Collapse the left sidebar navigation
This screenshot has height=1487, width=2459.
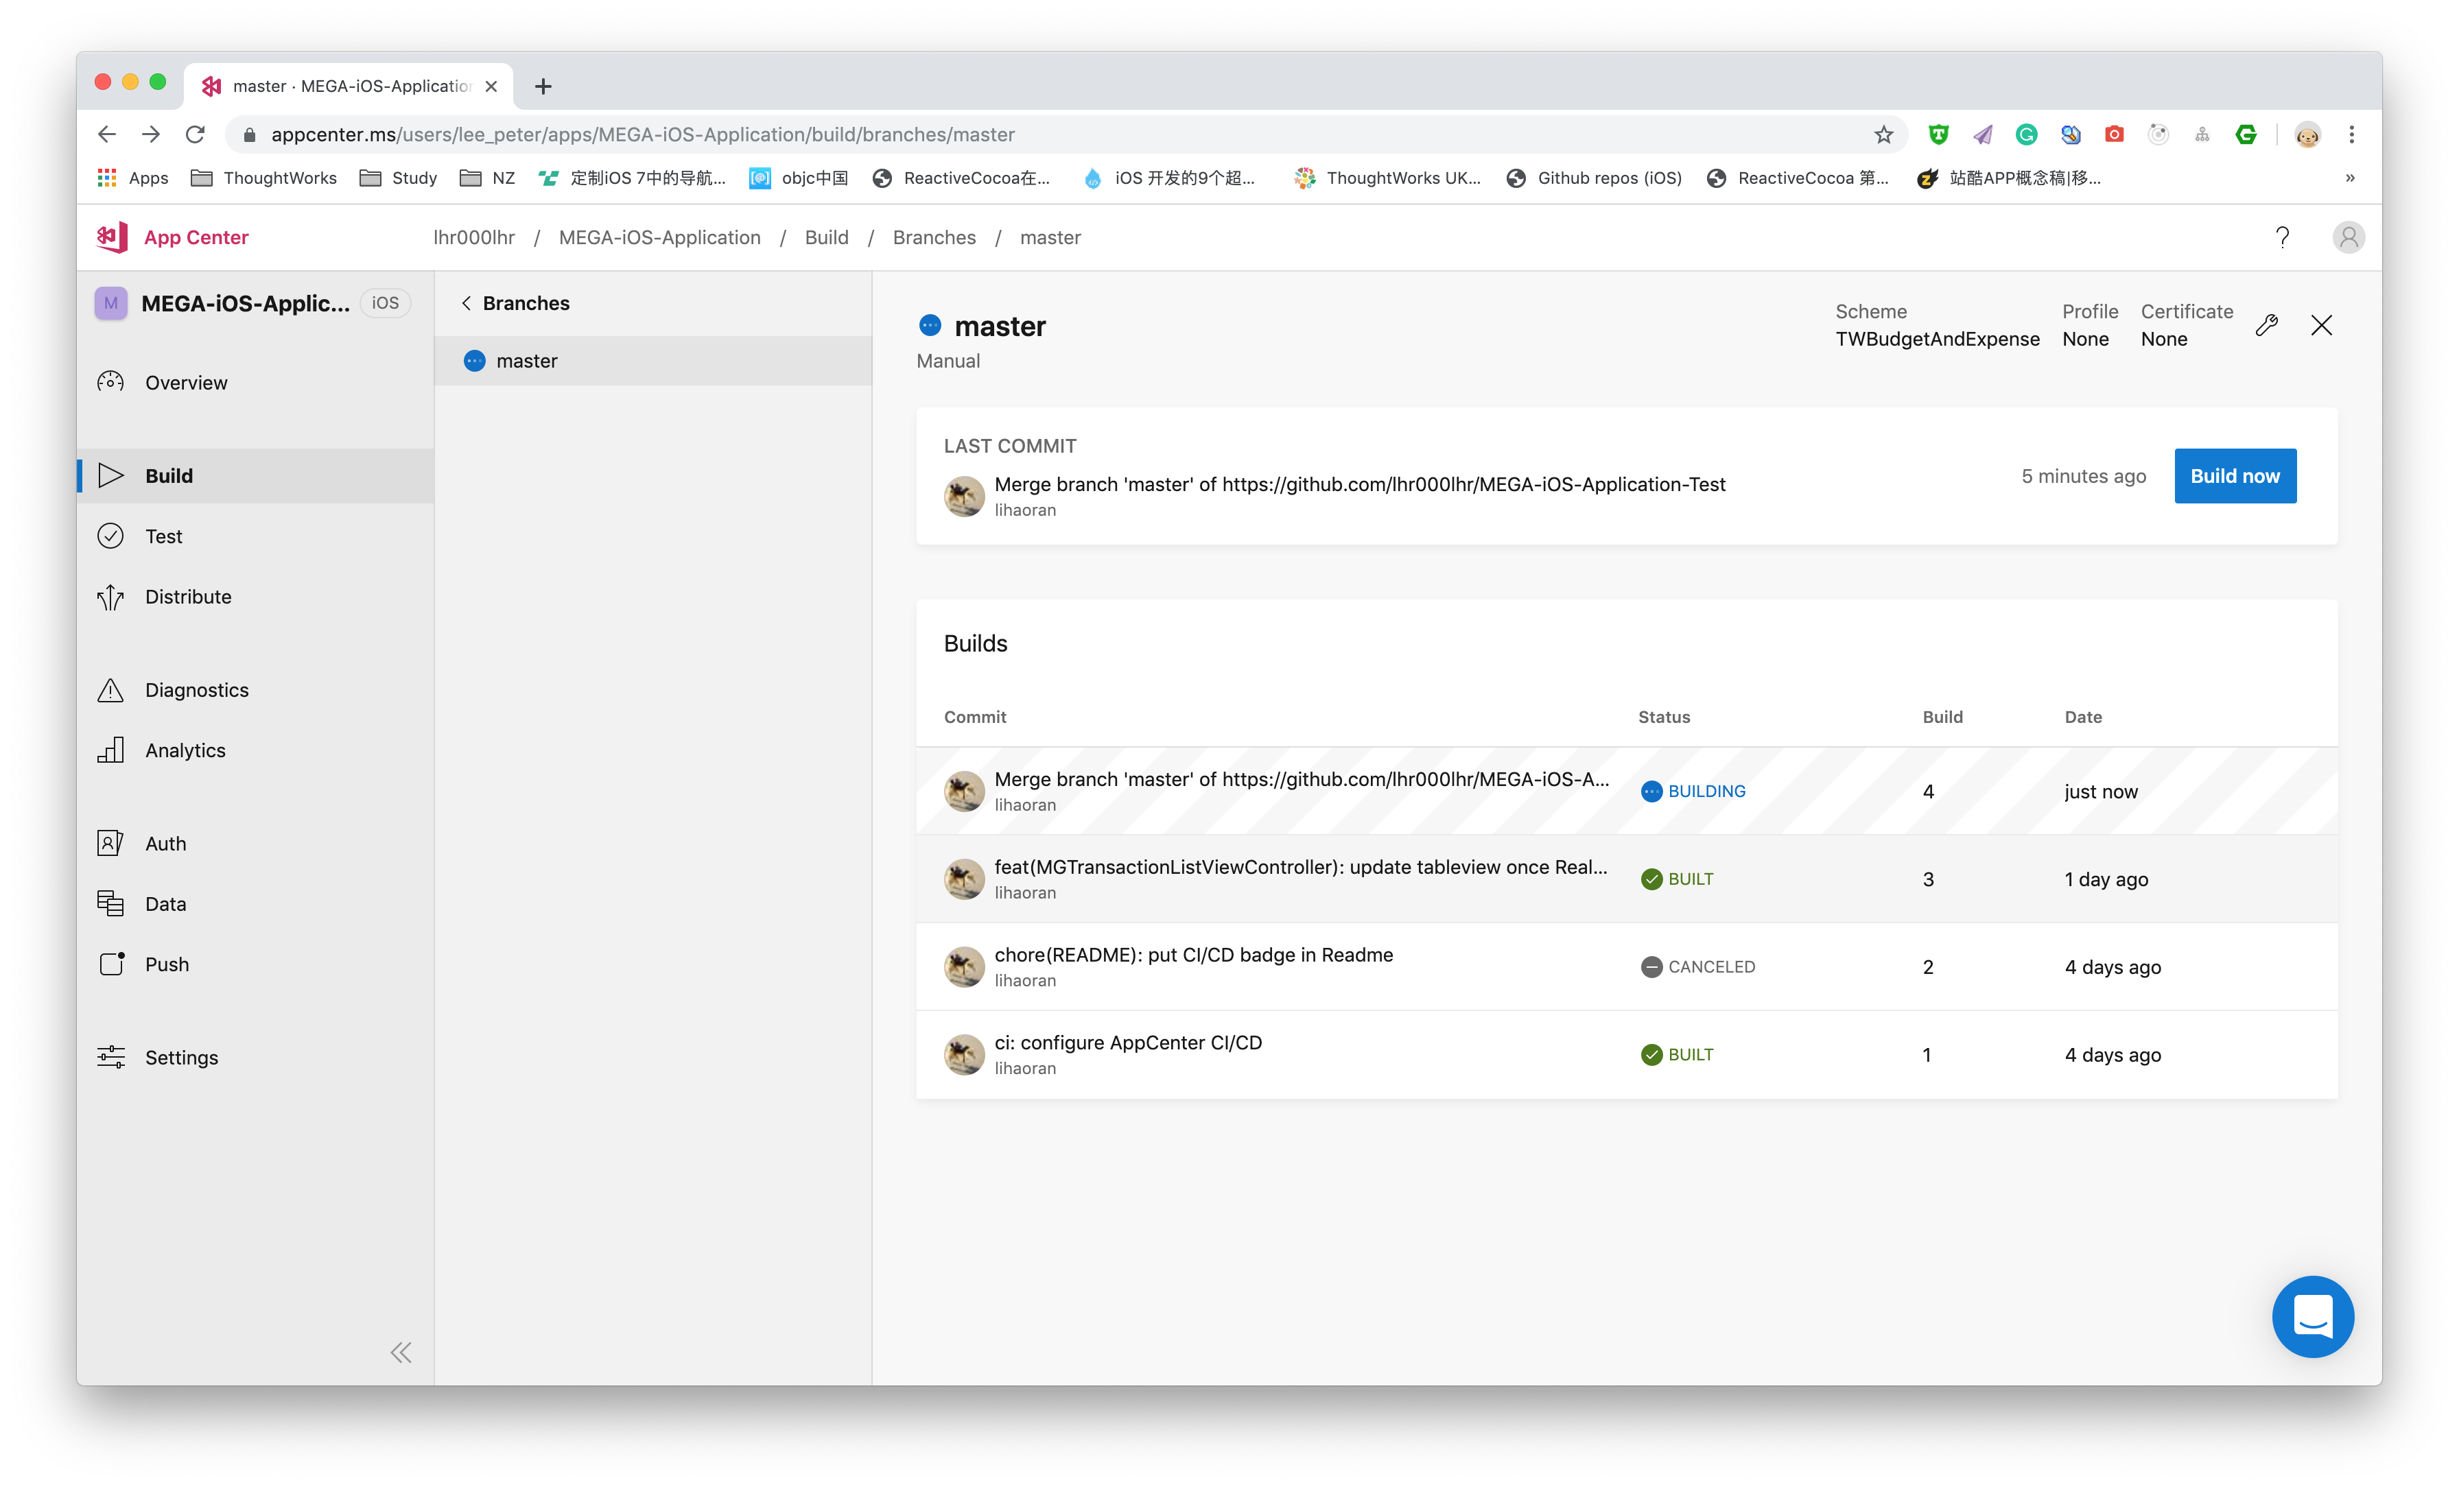pos(400,1353)
